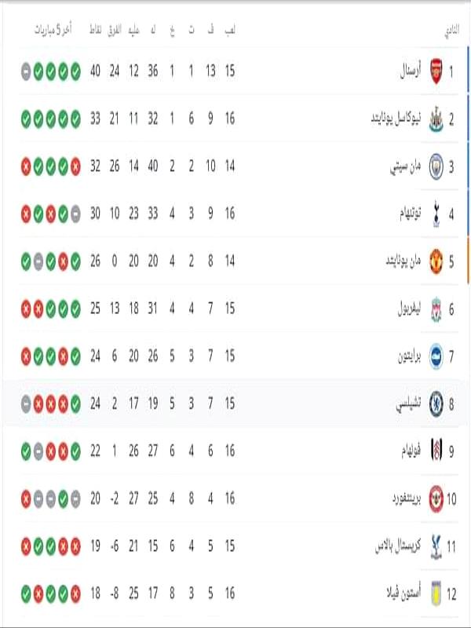
Task: Click the Fulham crest icon
Action: point(436,451)
